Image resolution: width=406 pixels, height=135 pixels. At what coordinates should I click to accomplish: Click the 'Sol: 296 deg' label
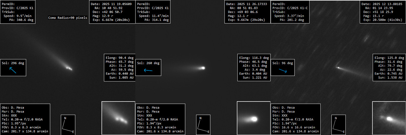(x=13, y=63)
